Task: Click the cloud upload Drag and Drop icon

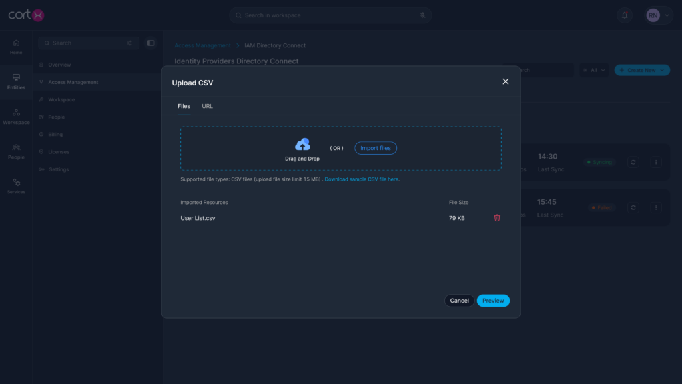Action: [302, 145]
